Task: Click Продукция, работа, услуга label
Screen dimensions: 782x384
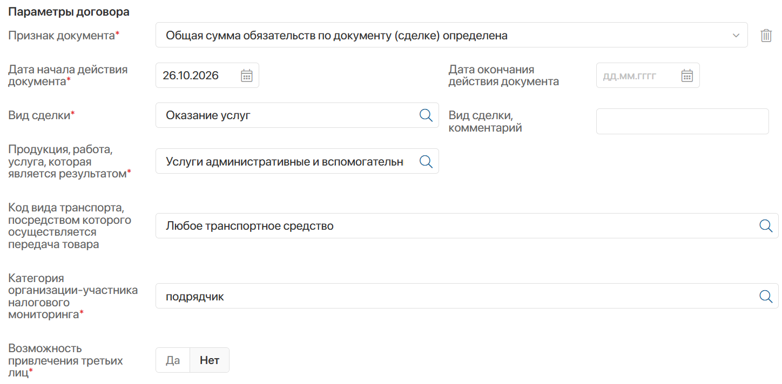Action: click(70, 161)
